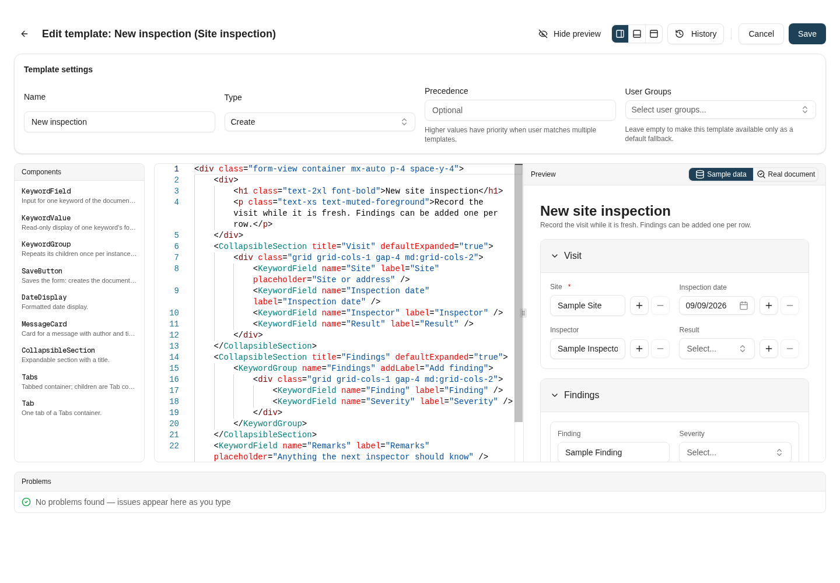Go back using the arrow icon
840x583 pixels.
[x=24, y=34]
